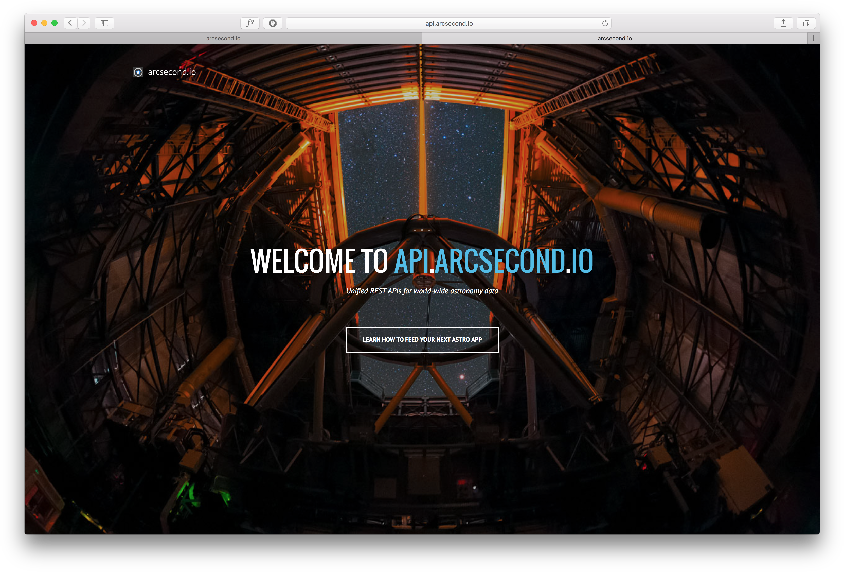Click the arcsecond.io brand name link
The height and width of the screenshot is (572, 844).
pos(172,72)
